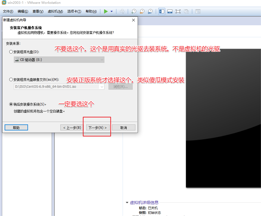Open the Snapshot Manager icon

[x=150, y=11]
